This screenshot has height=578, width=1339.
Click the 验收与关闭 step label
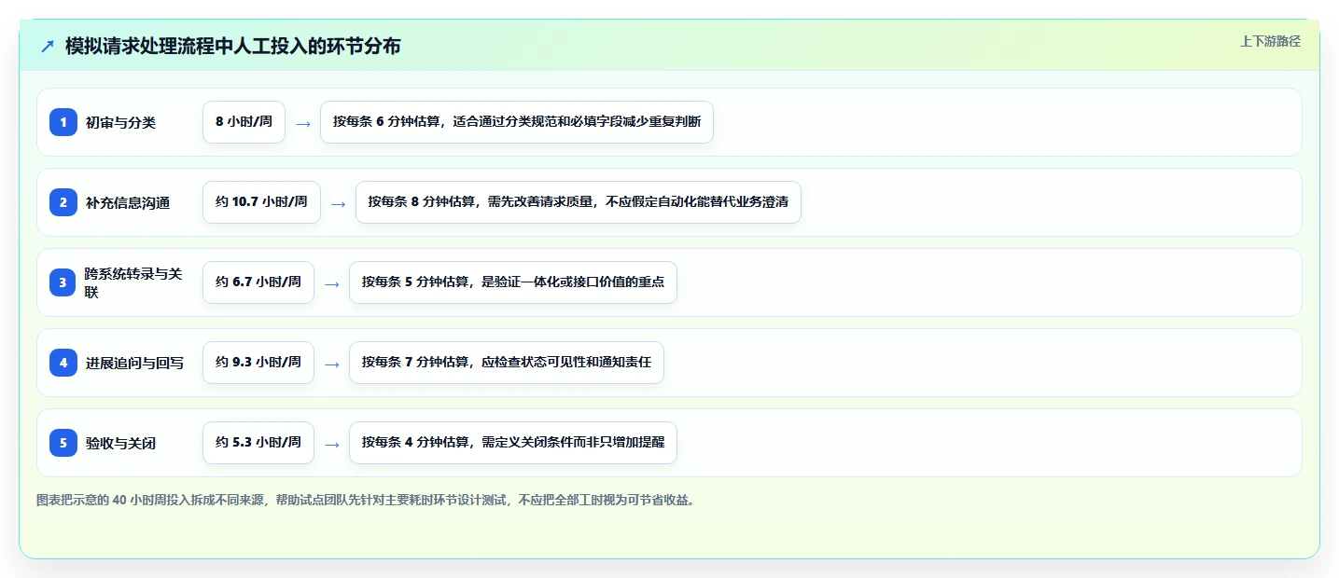pyautogui.click(x=120, y=443)
